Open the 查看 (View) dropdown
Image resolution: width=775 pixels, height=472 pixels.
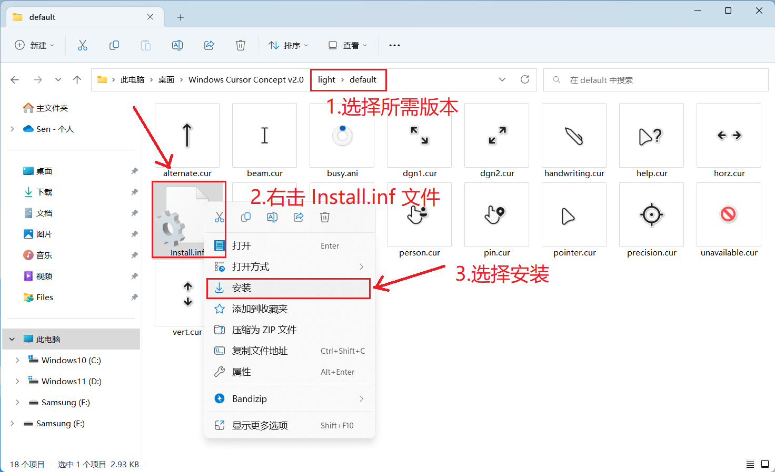click(x=347, y=45)
